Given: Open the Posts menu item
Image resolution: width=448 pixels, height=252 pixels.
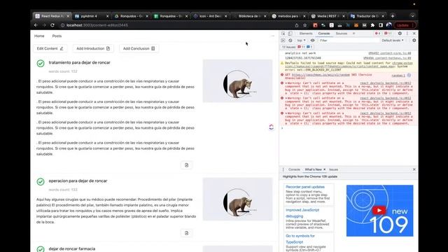Looking at the screenshot, I should pos(57,36).
